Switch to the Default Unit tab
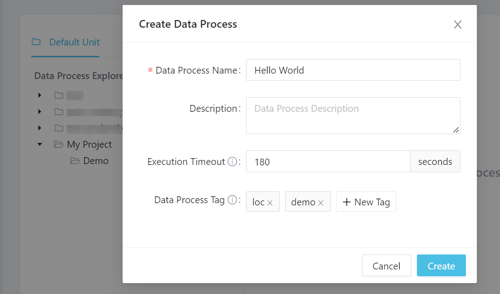 click(x=66, y=42)
